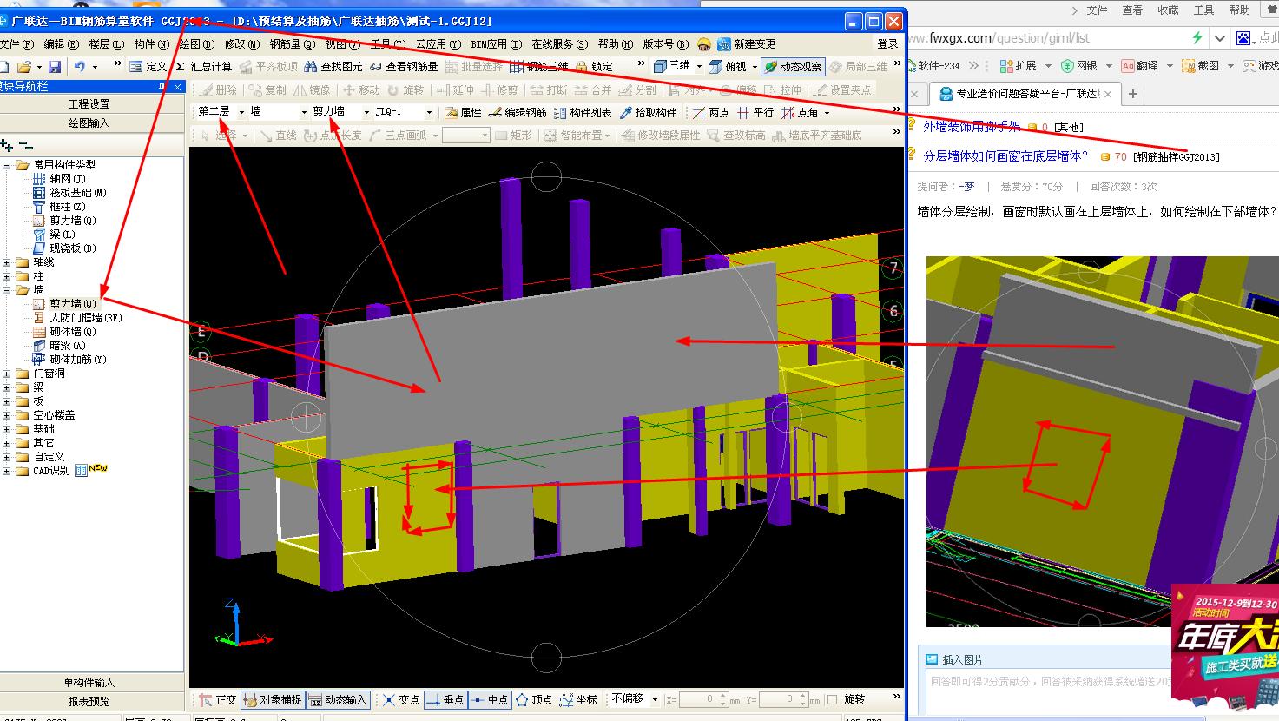Open the 云应用(Y) menu
This screenshot has height=721, width=1279.
(438, 43)
